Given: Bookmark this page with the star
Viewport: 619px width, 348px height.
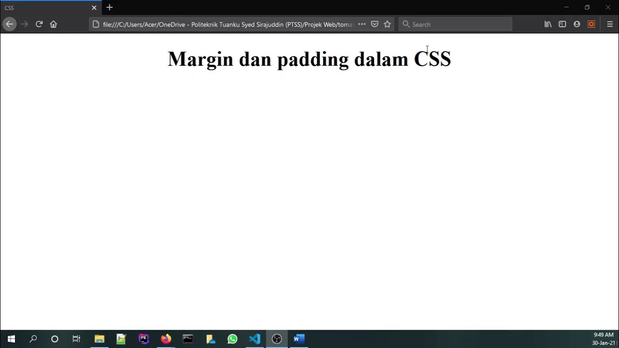Looking at the screenshot, I should click(387, 24).
